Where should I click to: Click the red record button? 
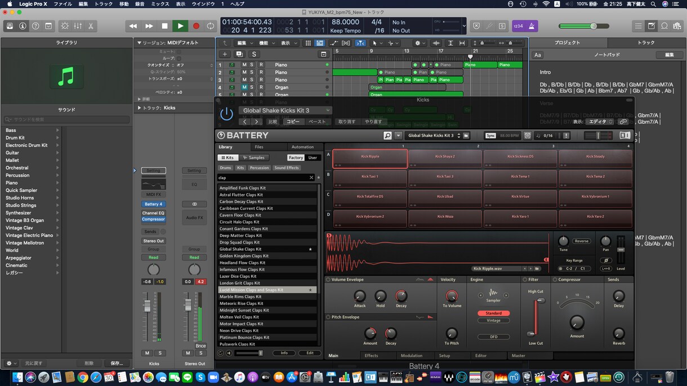[x=196, y=26]
